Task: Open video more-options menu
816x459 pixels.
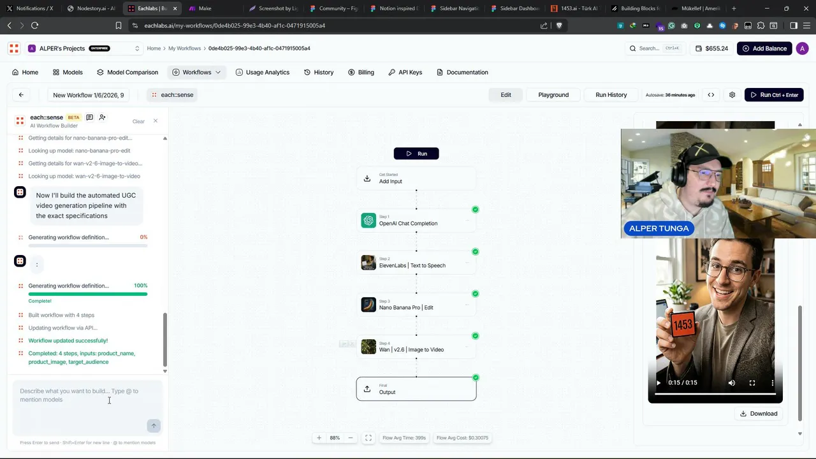Action: (773, 383)
